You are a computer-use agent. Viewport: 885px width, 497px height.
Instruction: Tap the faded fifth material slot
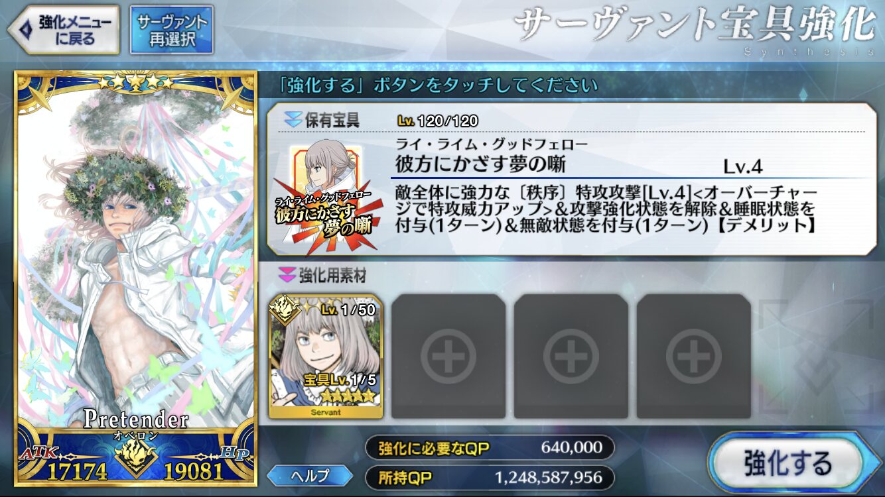click(817, 357)
